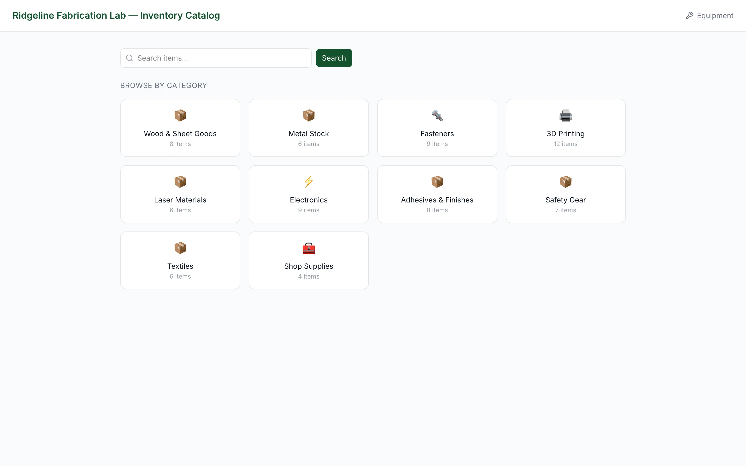Screen dimensions: 746x466
Task: Click the wrench icon beside Equipment
Action: pyautogui.click(x=690, y=16)
